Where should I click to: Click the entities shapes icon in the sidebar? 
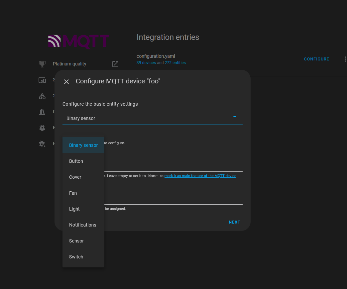[42, 96]
